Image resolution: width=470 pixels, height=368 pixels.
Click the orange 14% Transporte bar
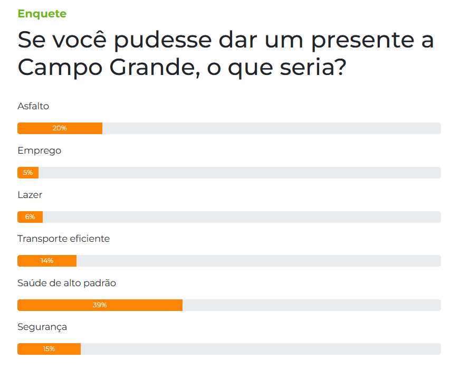47,261
